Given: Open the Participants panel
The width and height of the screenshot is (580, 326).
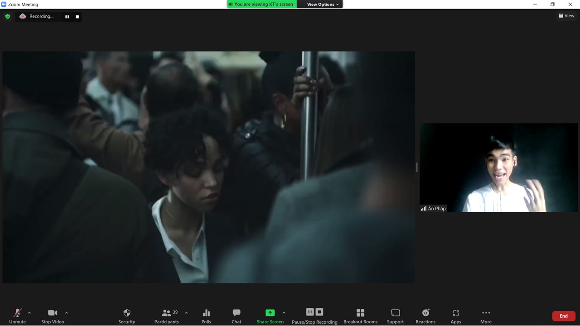Looking at the screenshot, I should 166,316.
